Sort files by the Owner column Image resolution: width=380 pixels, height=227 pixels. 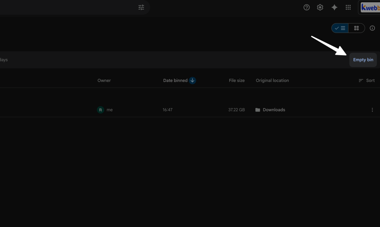[104, 80]
